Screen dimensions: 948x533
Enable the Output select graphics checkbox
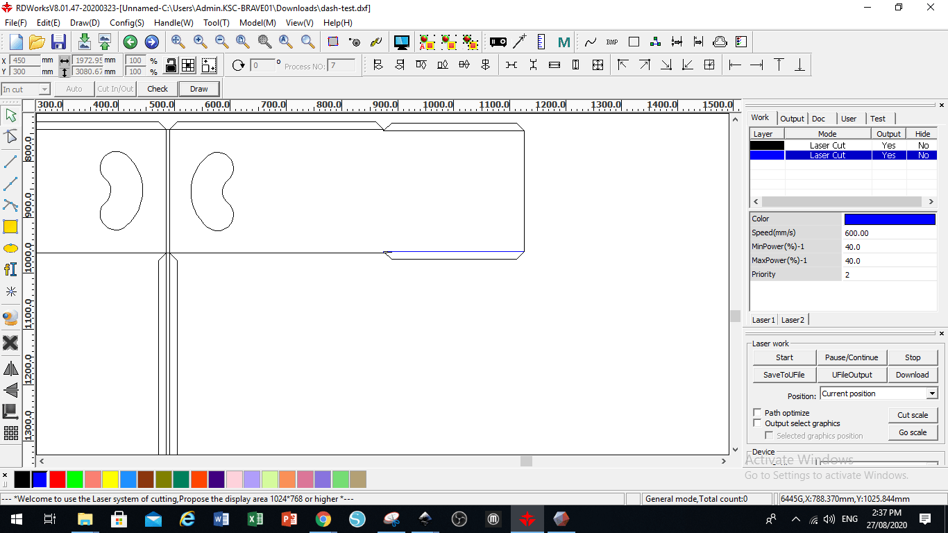click(757, 423)
